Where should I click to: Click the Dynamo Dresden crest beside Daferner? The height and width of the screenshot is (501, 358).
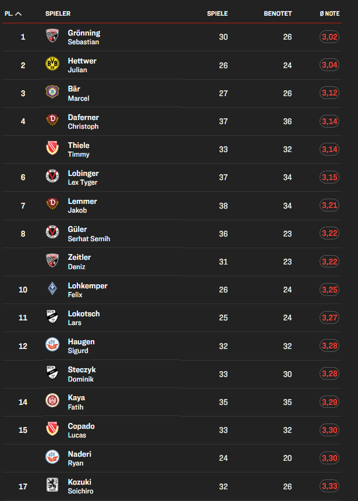(52, 121)
